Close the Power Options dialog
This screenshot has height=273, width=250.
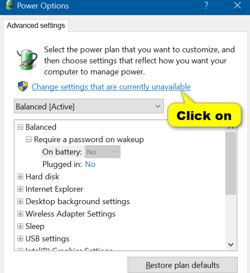(237, 6)
